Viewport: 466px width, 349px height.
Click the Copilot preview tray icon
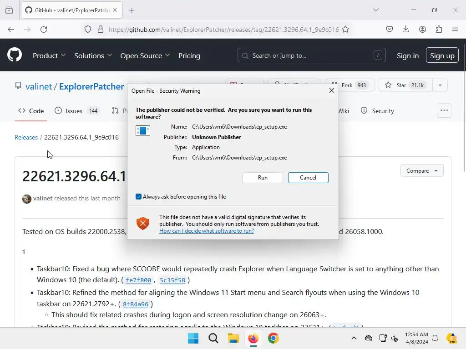click(452, 338)
